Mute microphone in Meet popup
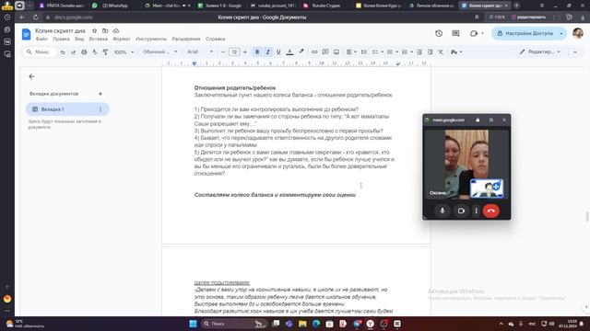The width and height of the screenshot is (590, 331). pos(442,211)
